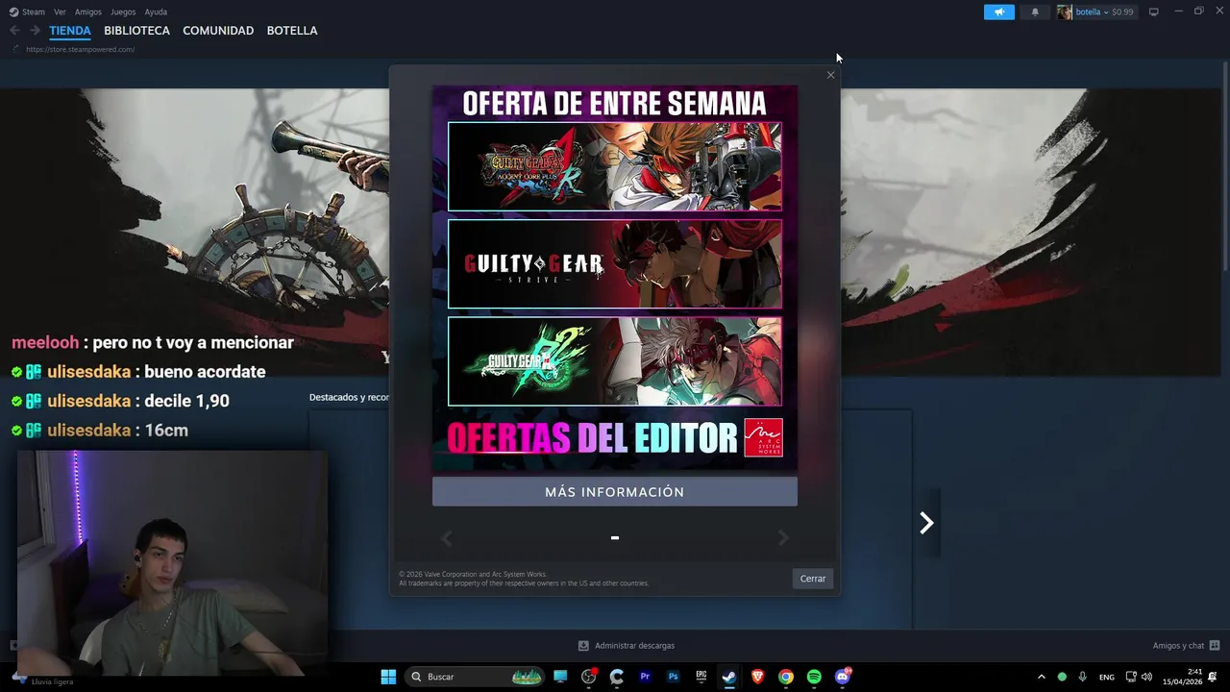Go to COMUNIDAD tab
The height and width of the screenshot is (692, 1230).
[218, 31]
